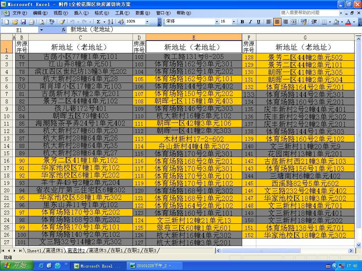Toggle the active Center alignment button

pyautogui.click(x=277, y=22)
